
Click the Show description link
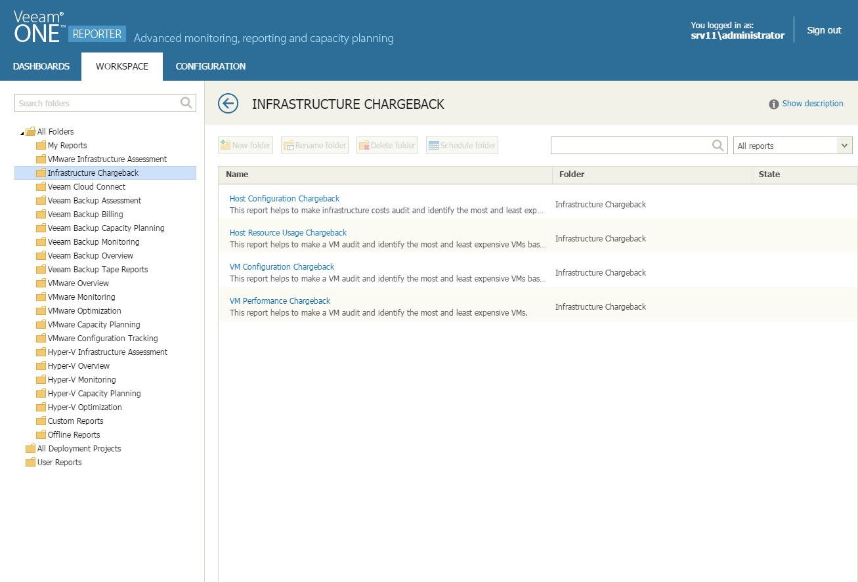click(813, 103)
